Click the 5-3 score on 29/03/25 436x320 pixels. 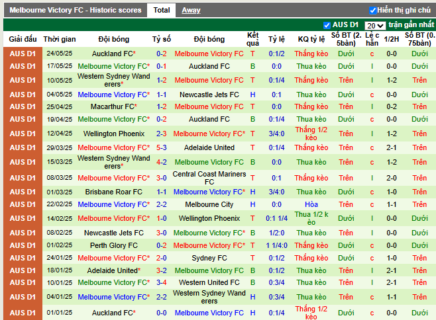(x=161, y=147)
